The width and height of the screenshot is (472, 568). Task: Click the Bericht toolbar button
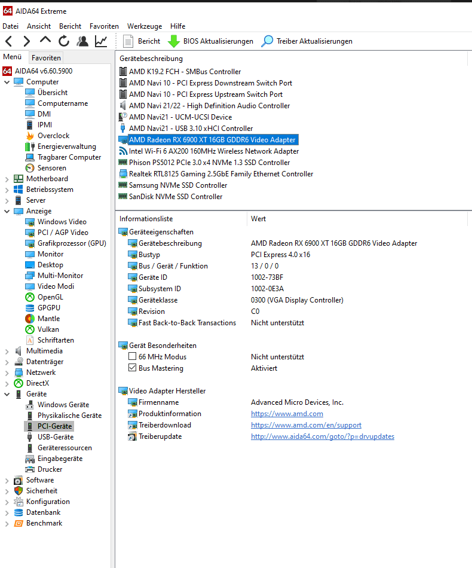tap(142, 41)
